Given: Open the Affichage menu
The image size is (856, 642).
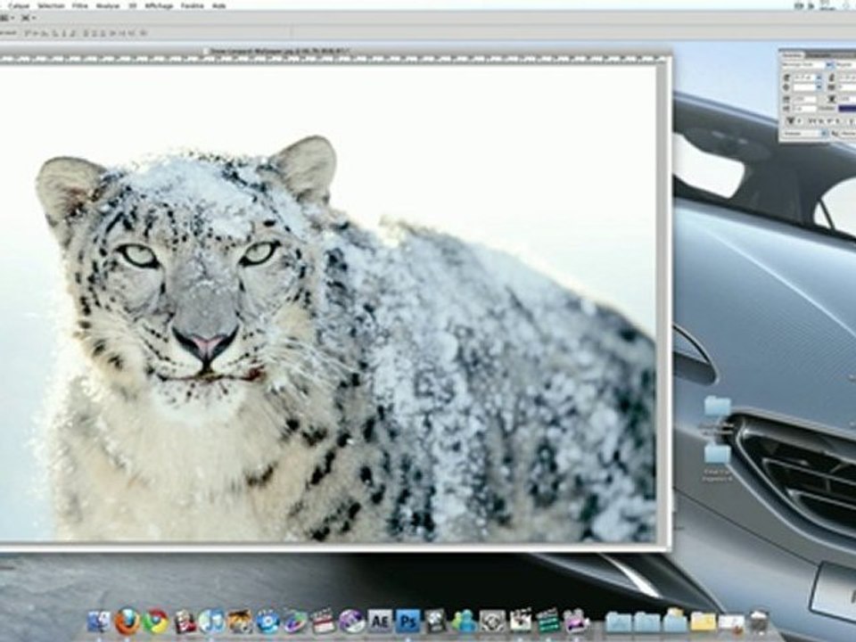Looking at the screenshot, I should tap(160, 5).
